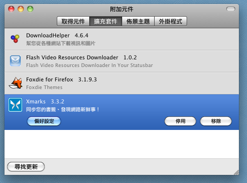Click the DownloadHelper colored balls icon
Screen dimensions: 247x183
coord(15,39)
